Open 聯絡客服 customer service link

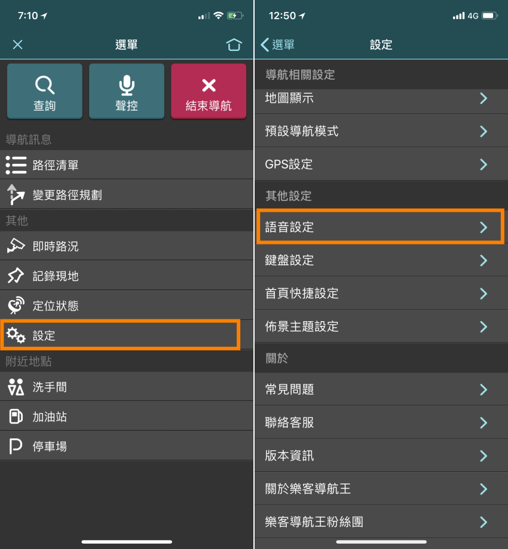pos(380,423)
